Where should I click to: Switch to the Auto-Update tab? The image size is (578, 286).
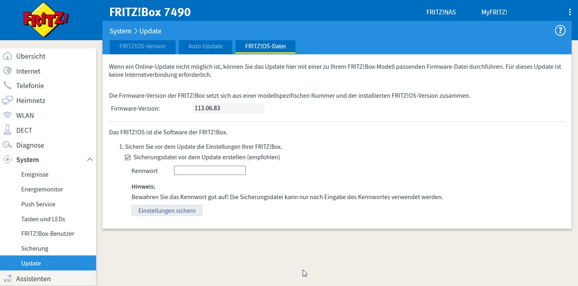click(205, 46)
